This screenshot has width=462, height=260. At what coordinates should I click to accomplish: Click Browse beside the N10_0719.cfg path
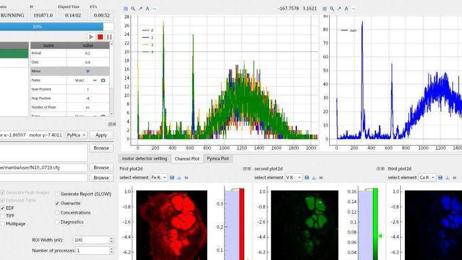(101, 168)
